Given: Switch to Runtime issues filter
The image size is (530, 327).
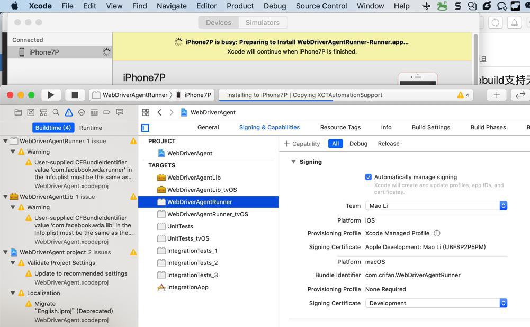Looking at the screenshot, I should coord(91,128).
